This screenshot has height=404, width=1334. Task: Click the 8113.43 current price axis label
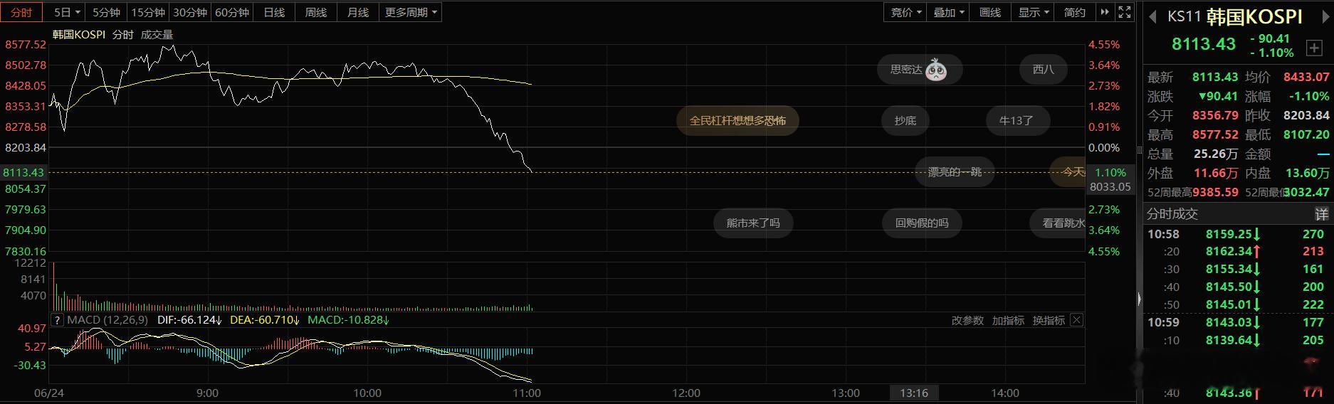(23, 172)
